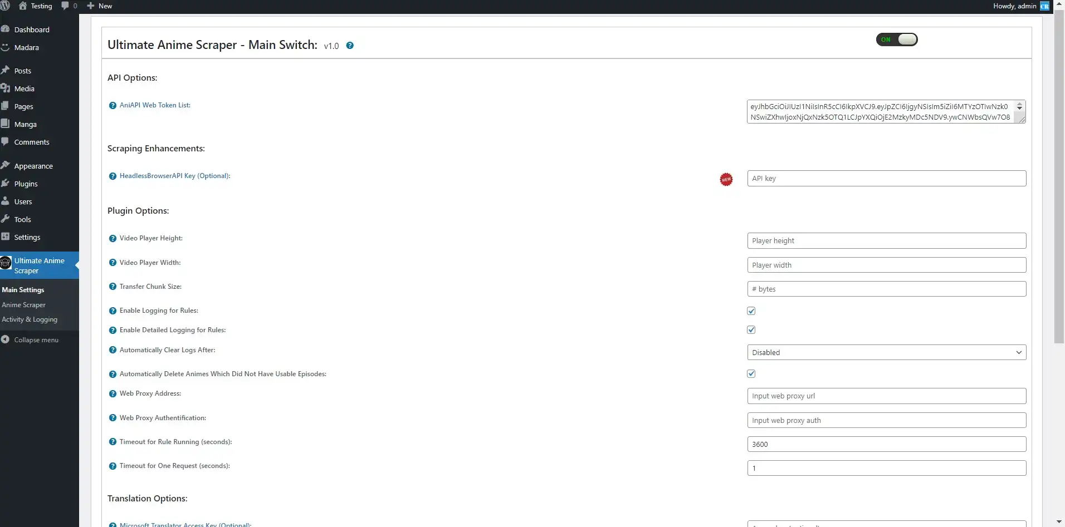
Task: Switch to the Anime Scraper settings page
Action: [23, 304]
